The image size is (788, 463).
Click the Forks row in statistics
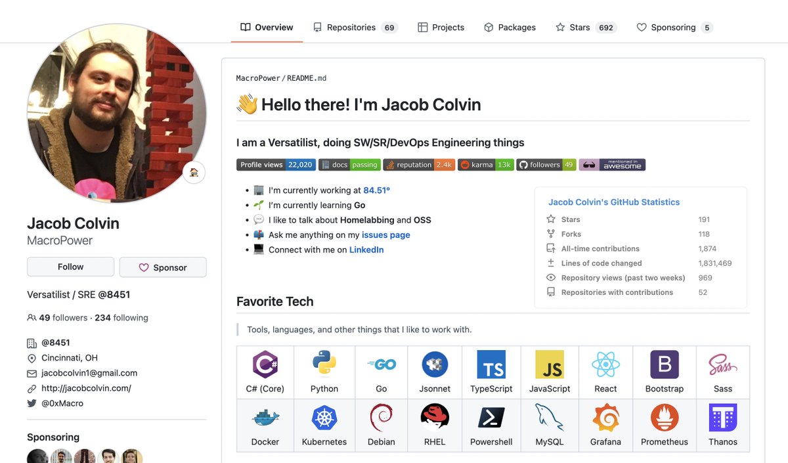(640, 234)
